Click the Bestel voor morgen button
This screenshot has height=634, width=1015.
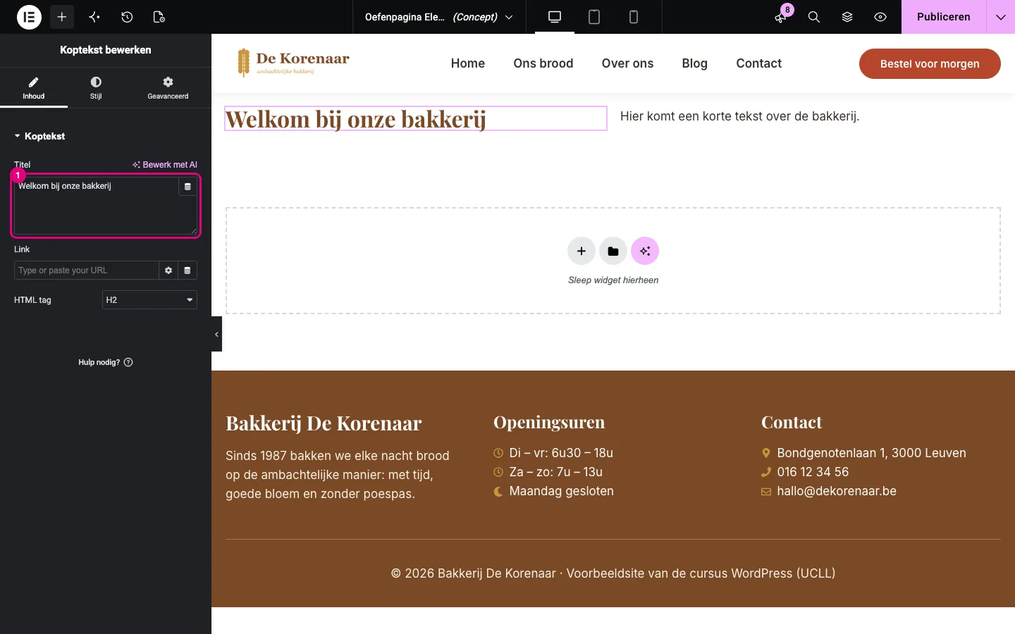(x=930, y=63)
